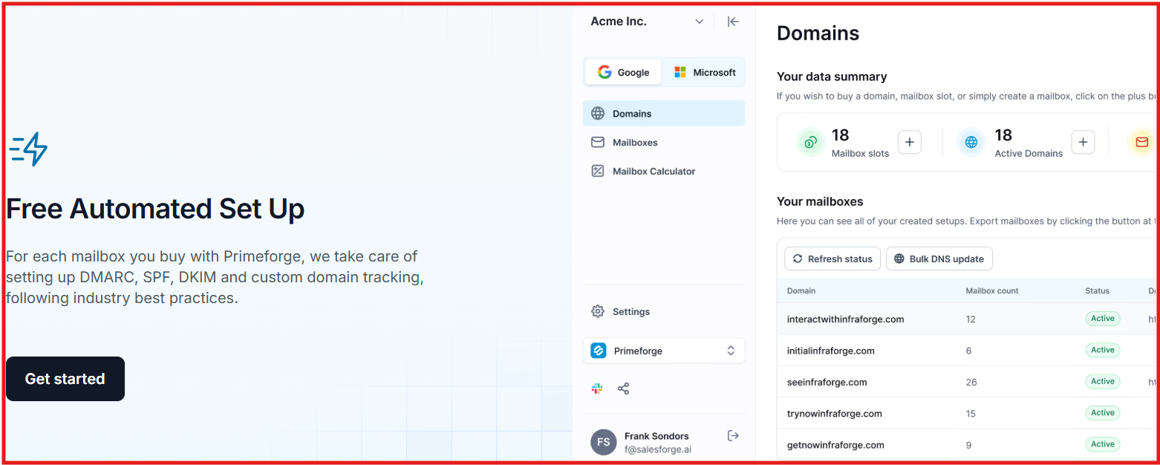Click the Active badge for getnowinfraforge.com

point(1103,444)
